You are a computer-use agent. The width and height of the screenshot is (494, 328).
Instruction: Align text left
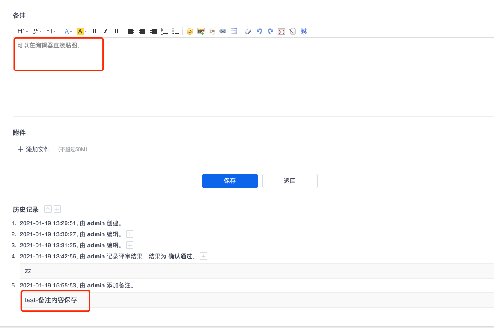tap(131, 31)
